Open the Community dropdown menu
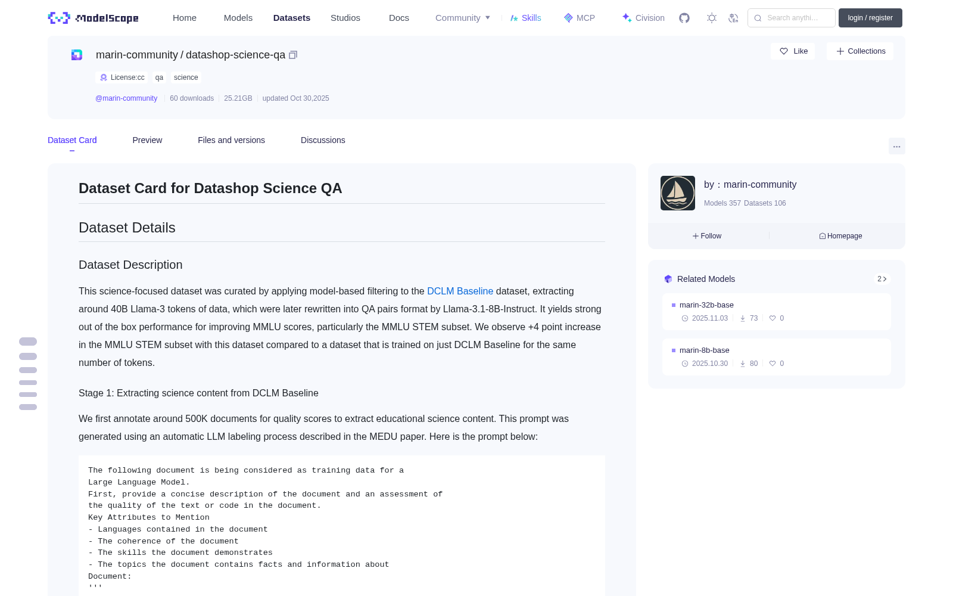The image size is (953, 596). pos(463,18)
